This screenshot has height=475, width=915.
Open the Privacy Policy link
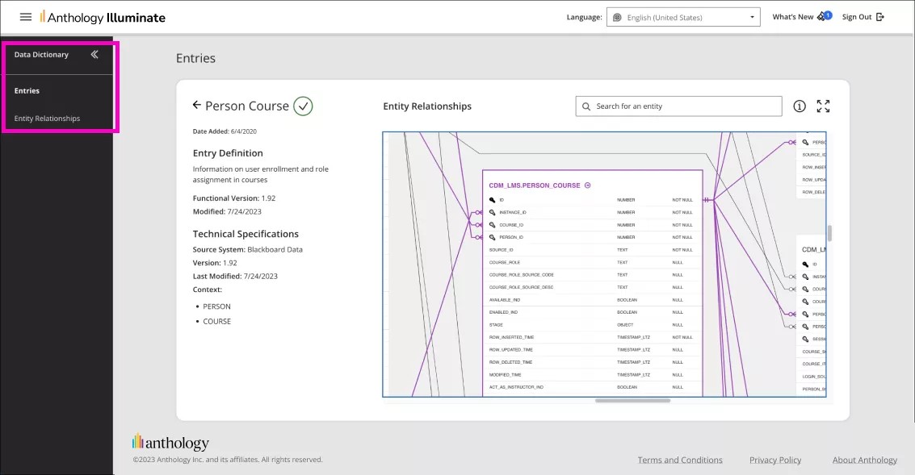point(774,460)
